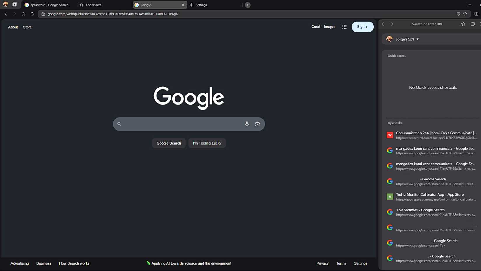Open the tab counter button showing 4

[14, 4]
